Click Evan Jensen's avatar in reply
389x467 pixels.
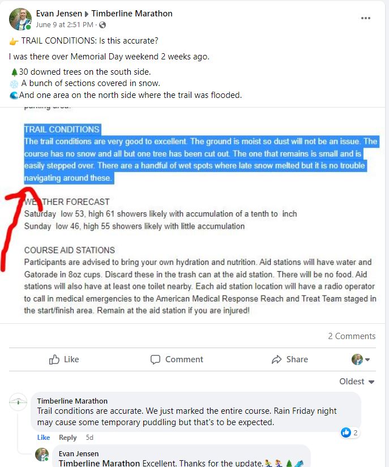[42, 454]
